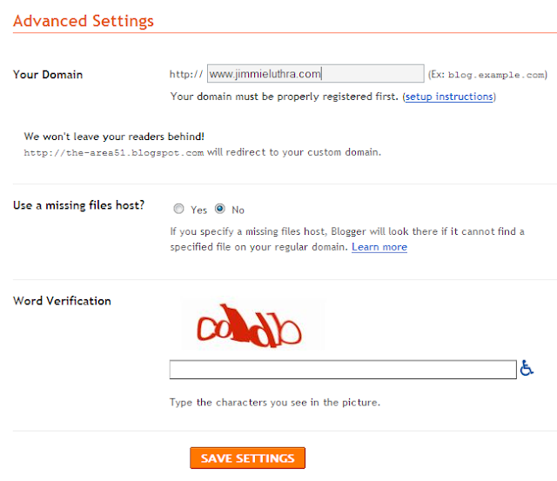The height and width of the screenshot is (481, 557).
Task: Open the setup instructions link
Action: pyautogui.click(x=449, y=97)
